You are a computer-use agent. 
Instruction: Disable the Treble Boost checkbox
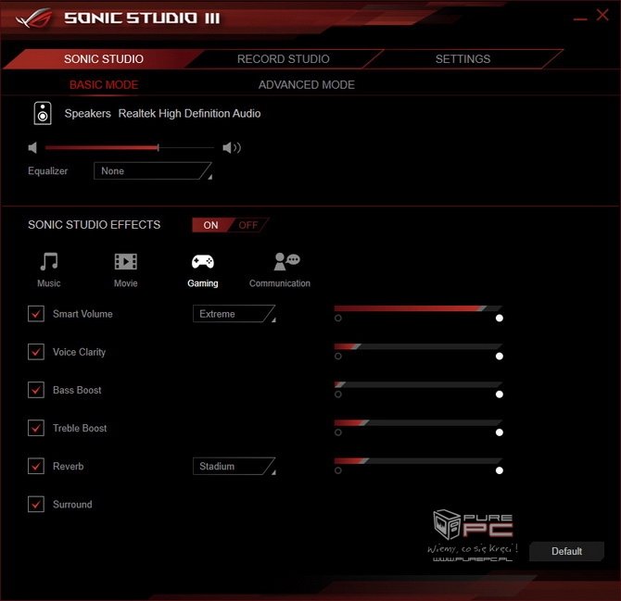coord(36,428)
